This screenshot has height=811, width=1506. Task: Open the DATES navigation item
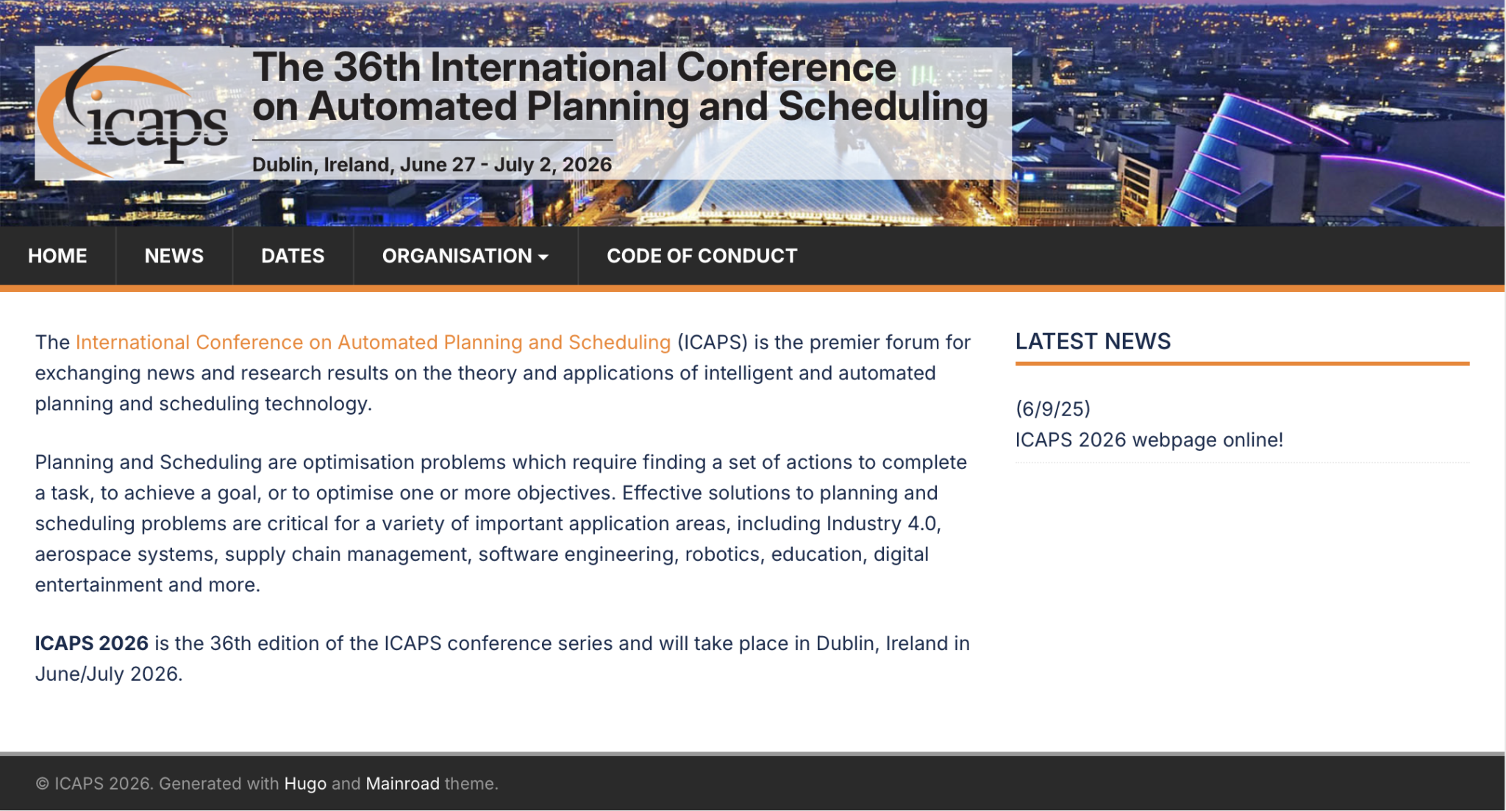(x=292, y=255)
